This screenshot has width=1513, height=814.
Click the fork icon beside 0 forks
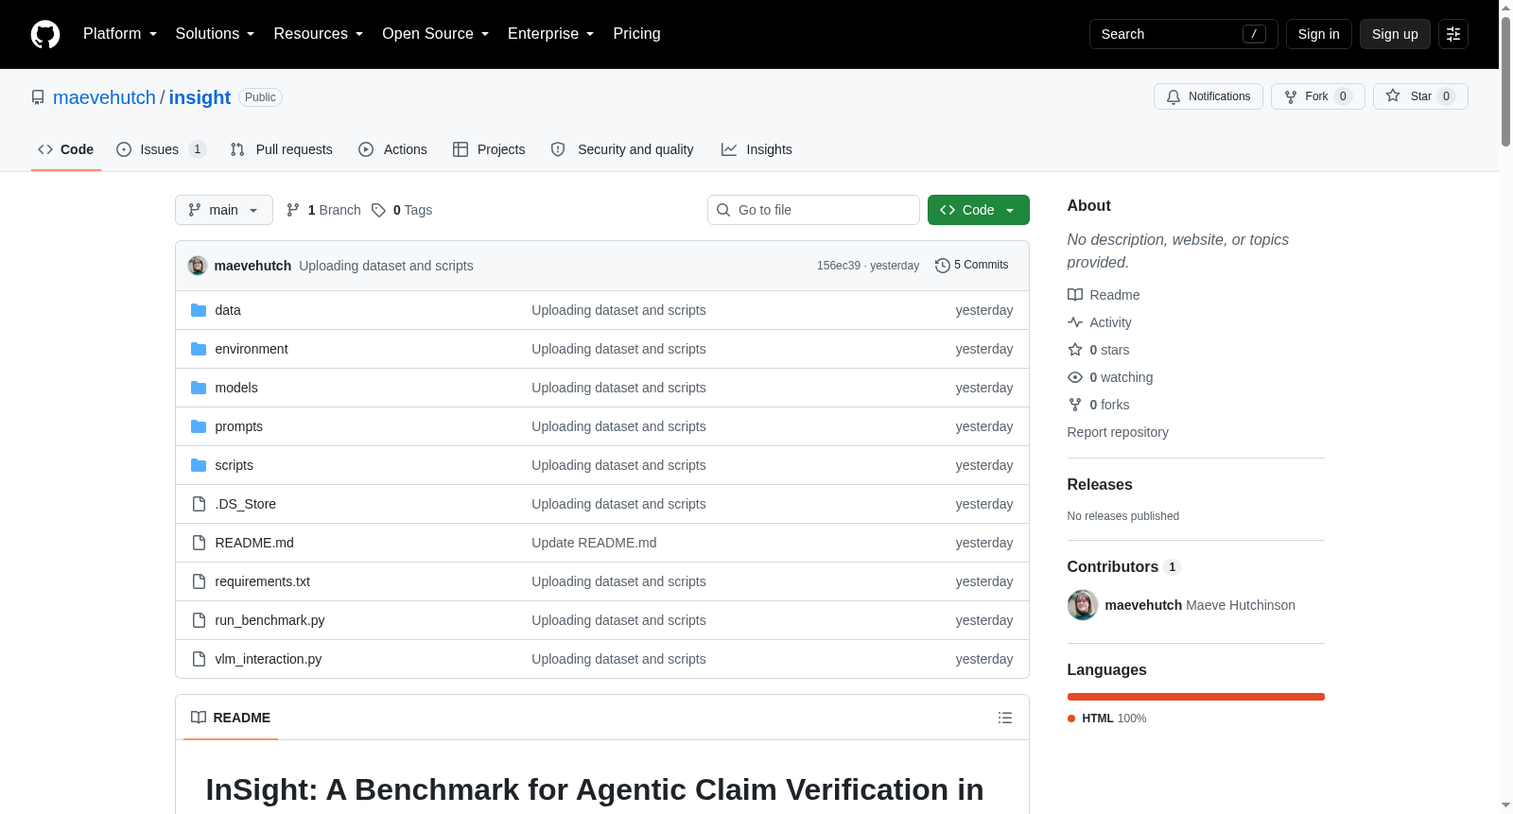click(1075, 405)
